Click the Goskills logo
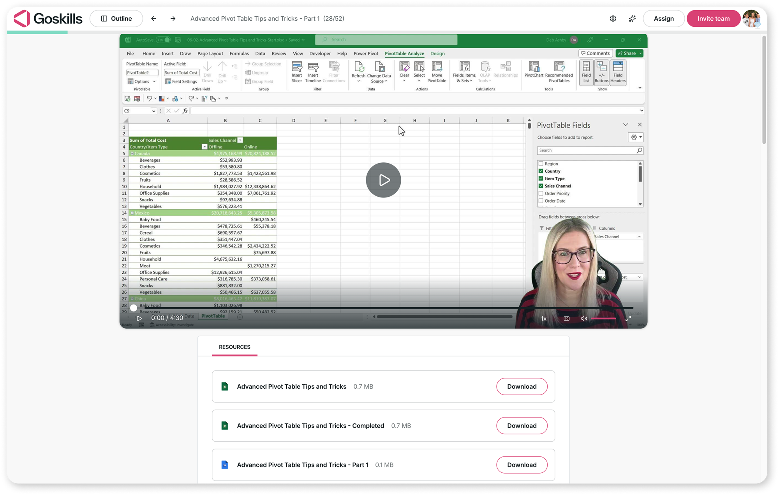This screenshot has width=779, height=495. (48, 18)
